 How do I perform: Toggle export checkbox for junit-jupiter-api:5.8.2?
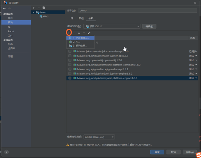click(x=70, y=56)
